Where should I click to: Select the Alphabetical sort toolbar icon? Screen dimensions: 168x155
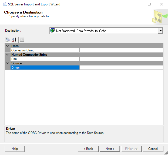coord(14,40)
